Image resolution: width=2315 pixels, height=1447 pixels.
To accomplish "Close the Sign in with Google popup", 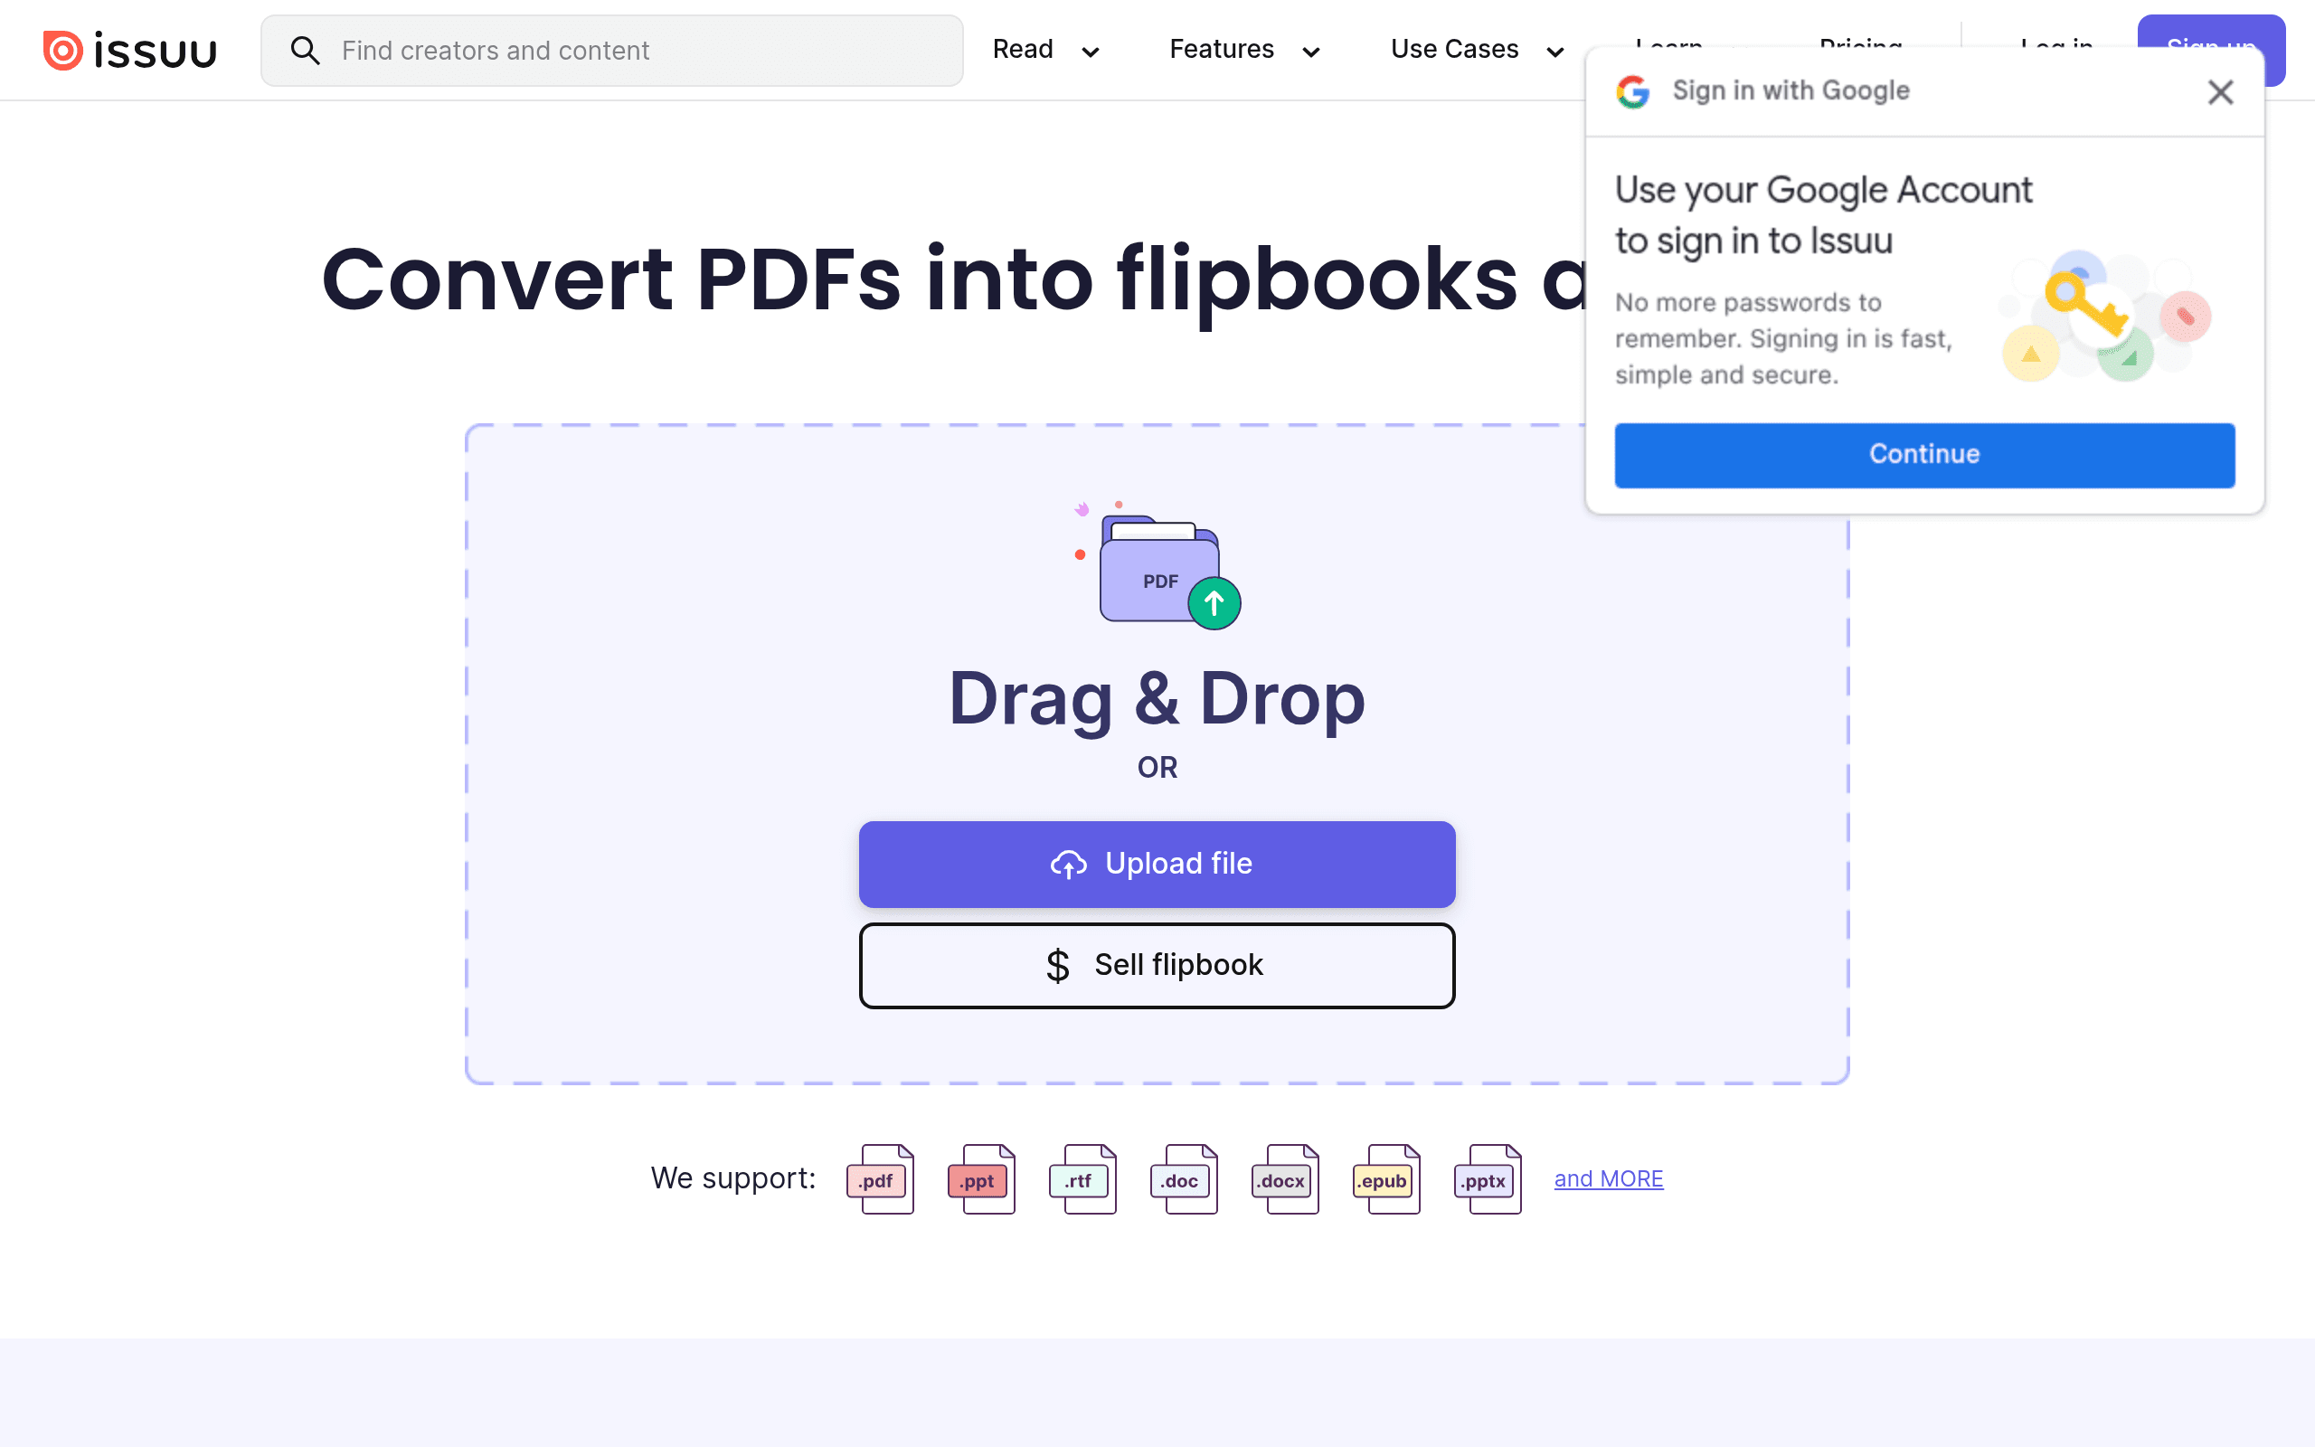I will pos(2220,92).
